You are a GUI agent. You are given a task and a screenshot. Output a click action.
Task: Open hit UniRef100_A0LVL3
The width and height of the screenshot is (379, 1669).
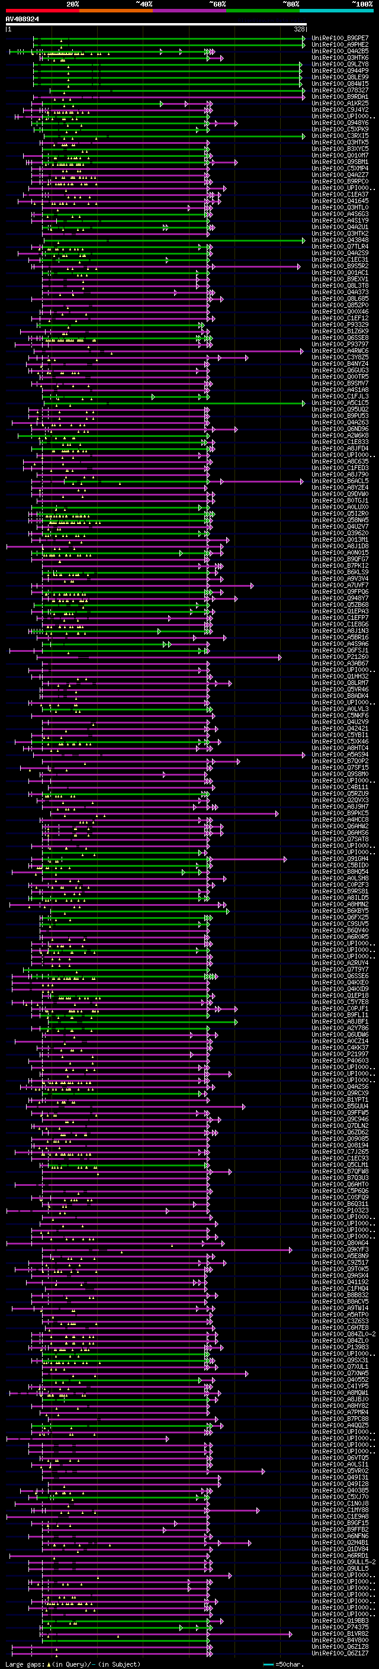[340, 709]
